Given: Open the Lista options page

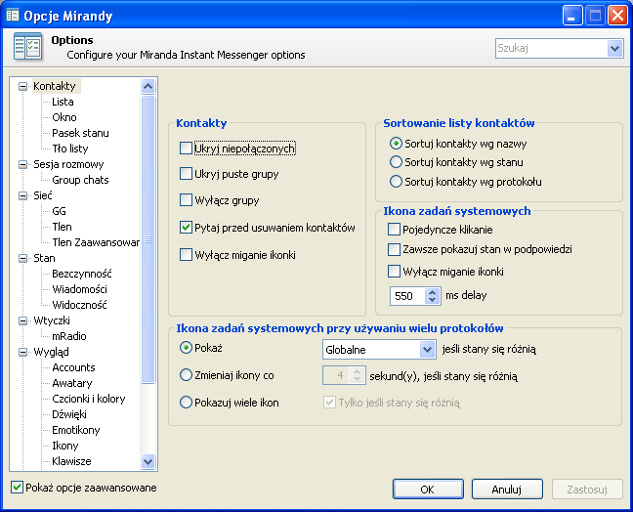Looking at the screenshot, I should pyautogui.click(x=63, y=102).
